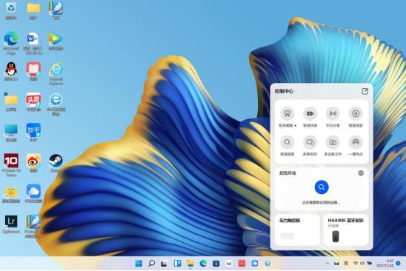This screenshot has width=406, height=271.
Task: Open File Explorer from the taskbar
Action: pyautogui.click(x=190, y=264)
